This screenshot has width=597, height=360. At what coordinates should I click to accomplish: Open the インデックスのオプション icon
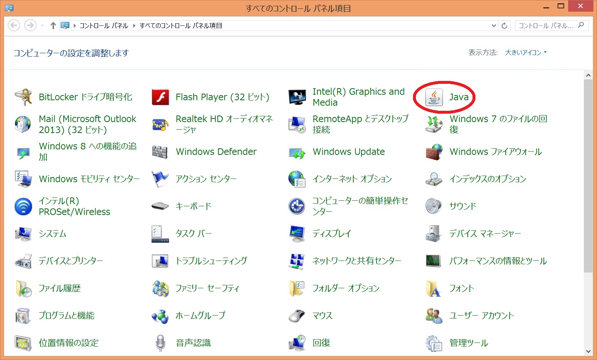coord(434,179)
